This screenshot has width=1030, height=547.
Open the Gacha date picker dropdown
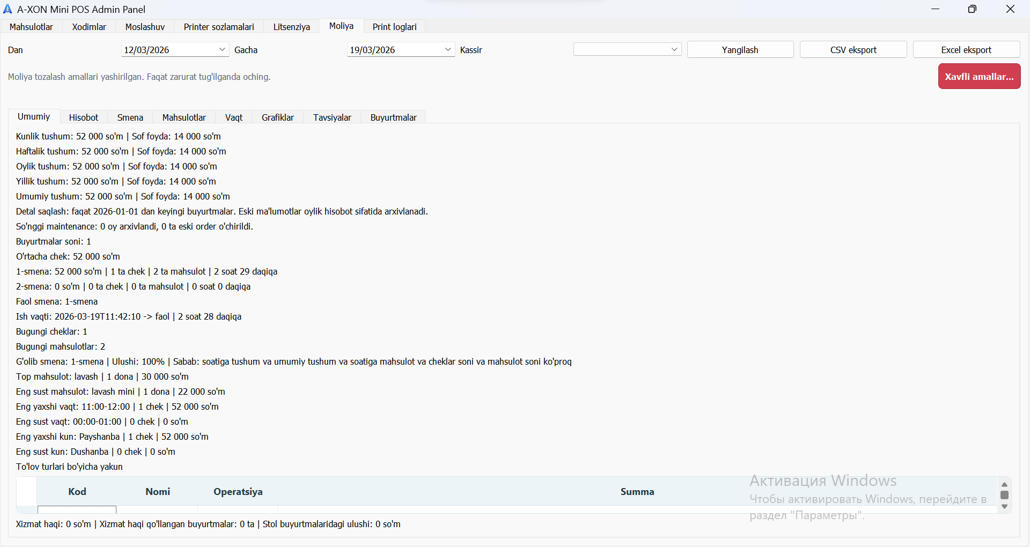pyautogui.click(x=448, y=49)
